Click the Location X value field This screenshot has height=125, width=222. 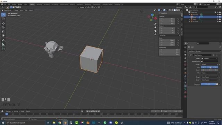(x=167, y=19)
